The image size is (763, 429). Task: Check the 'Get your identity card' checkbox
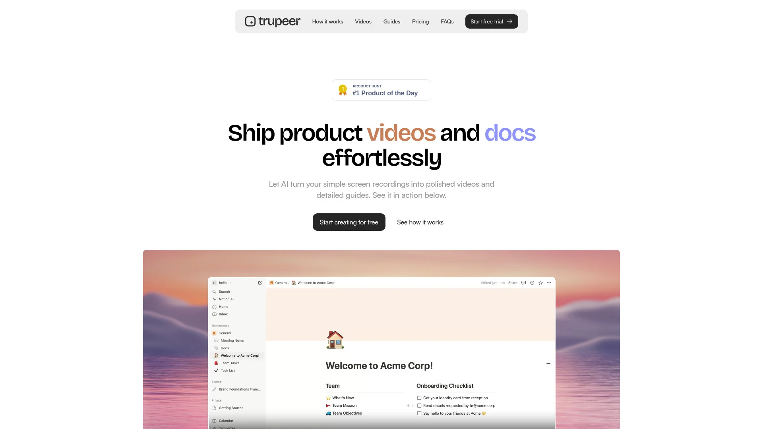tap(419, 398)
